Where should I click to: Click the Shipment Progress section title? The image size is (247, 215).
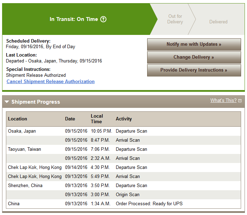coord(36,102)
